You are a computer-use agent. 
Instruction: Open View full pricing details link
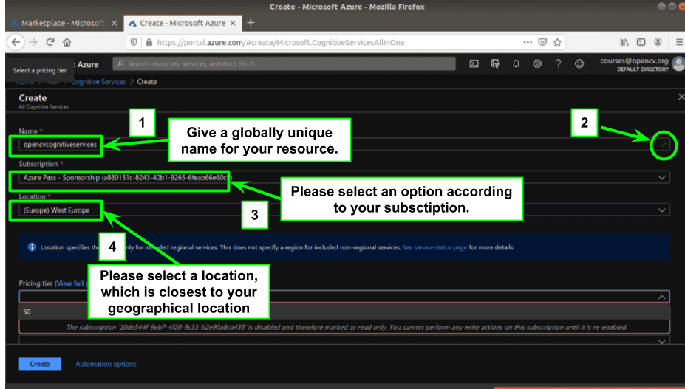(x=71, y=283)
